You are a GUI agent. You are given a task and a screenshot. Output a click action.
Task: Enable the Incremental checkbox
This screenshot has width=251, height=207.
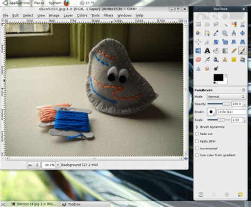tap(197, 148)
